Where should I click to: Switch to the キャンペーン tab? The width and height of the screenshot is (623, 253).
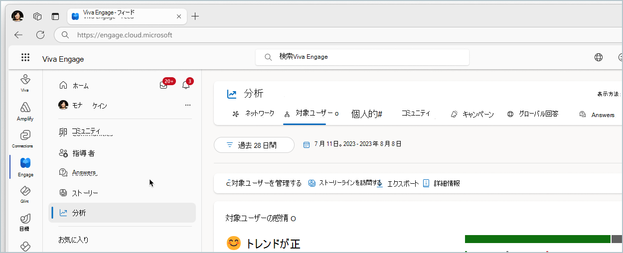[x=471, y=114]
